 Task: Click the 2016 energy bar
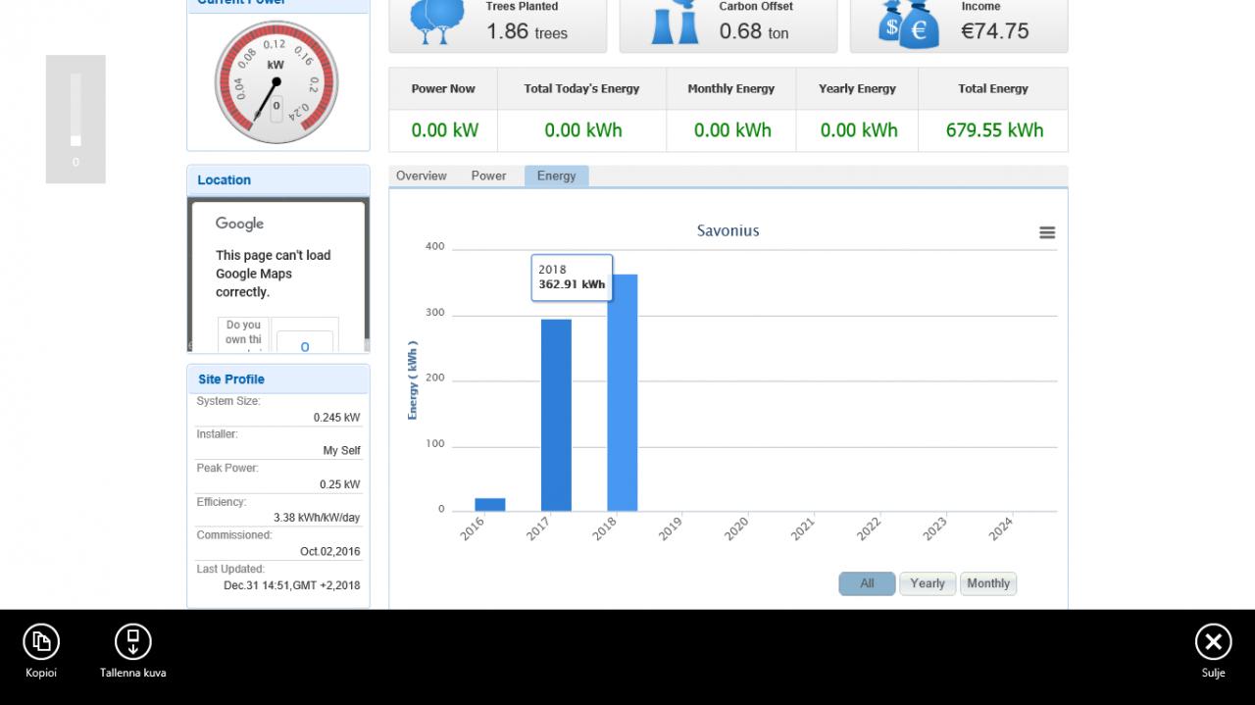[x=490, y=504]
